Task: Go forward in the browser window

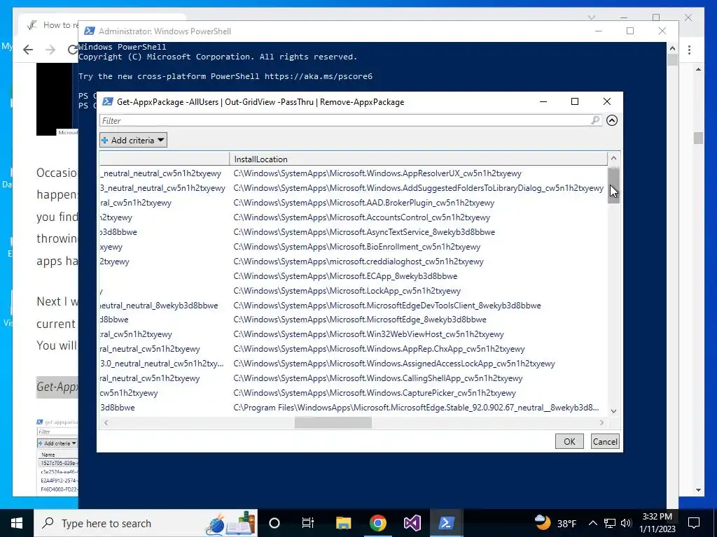Action: [x=50, y=50]
